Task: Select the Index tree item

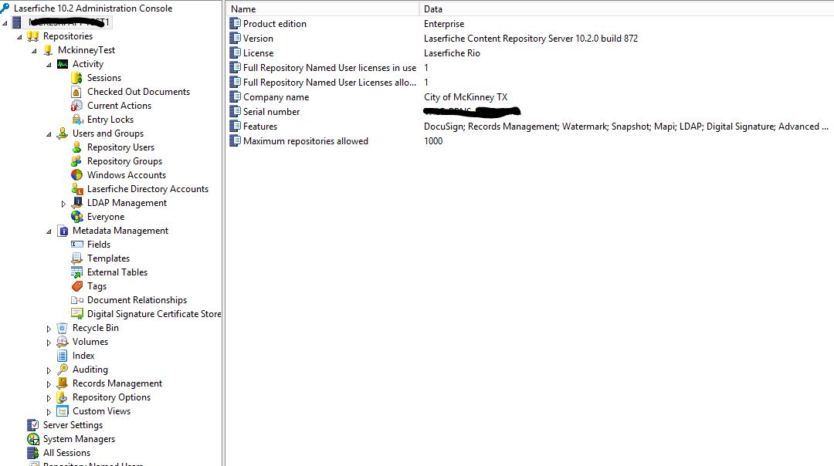Action: (x=83, y=356)
